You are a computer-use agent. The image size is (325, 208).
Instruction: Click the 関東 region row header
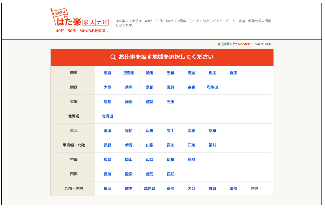click(74, 73)
